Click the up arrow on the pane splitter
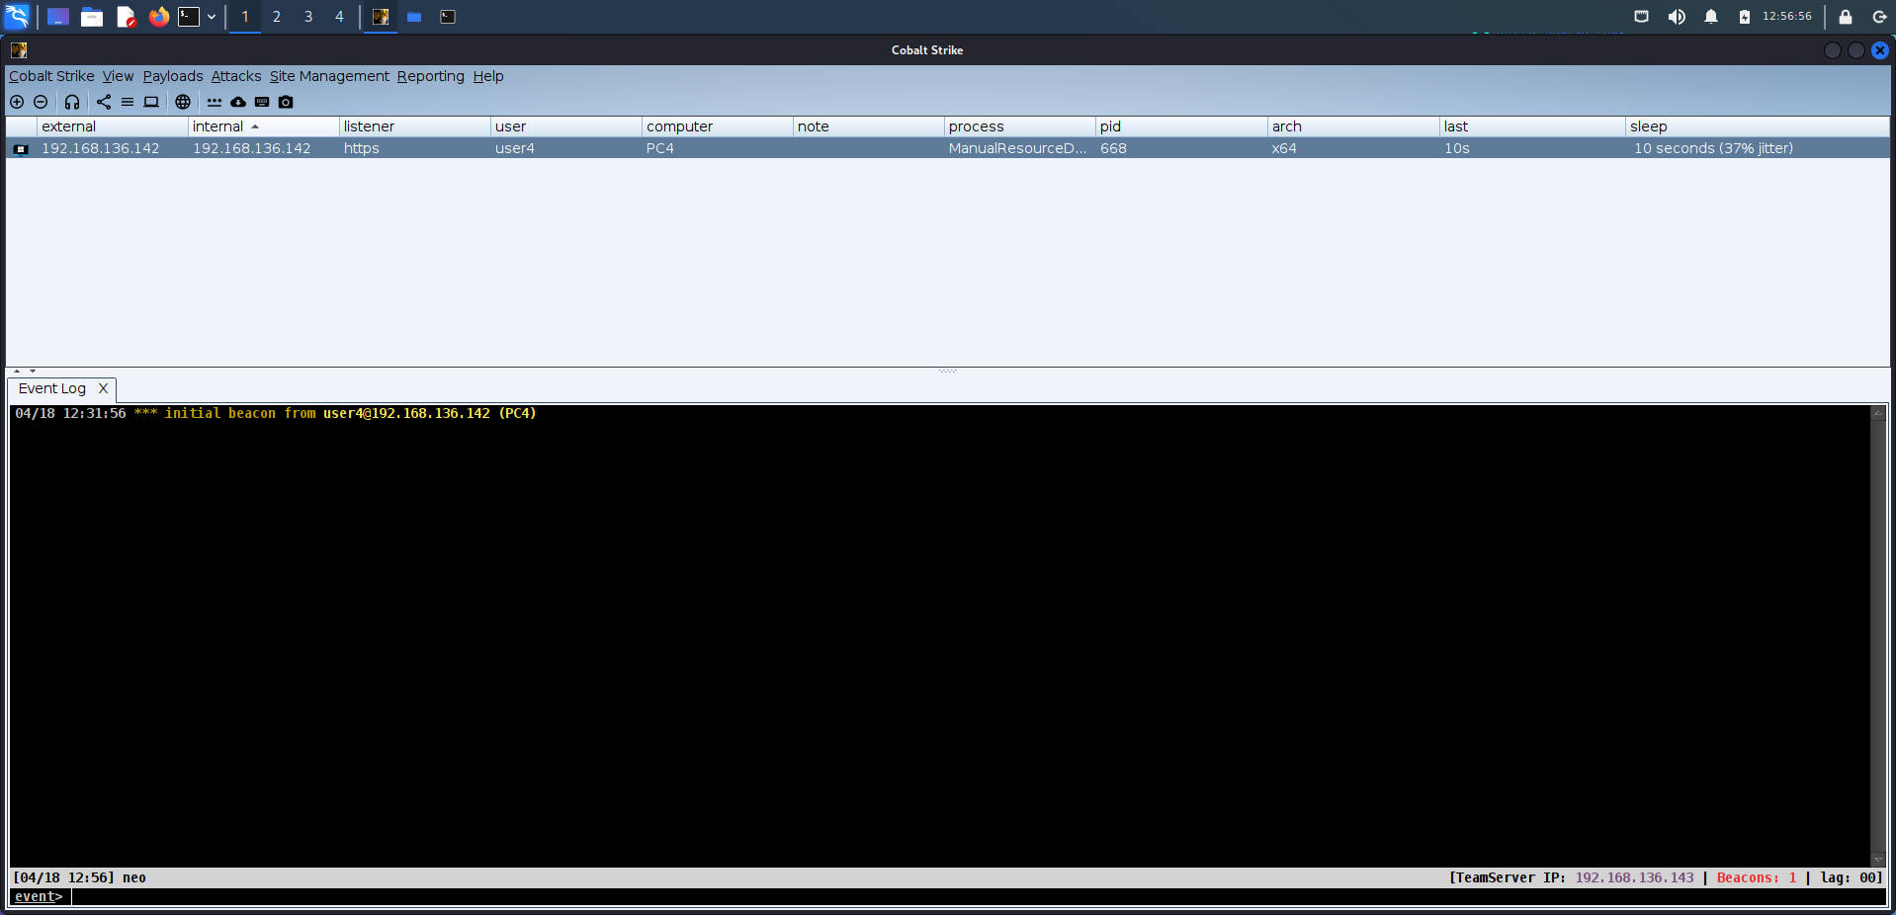1896x915 pixels. pyautogui.click(x=17, y=372)
